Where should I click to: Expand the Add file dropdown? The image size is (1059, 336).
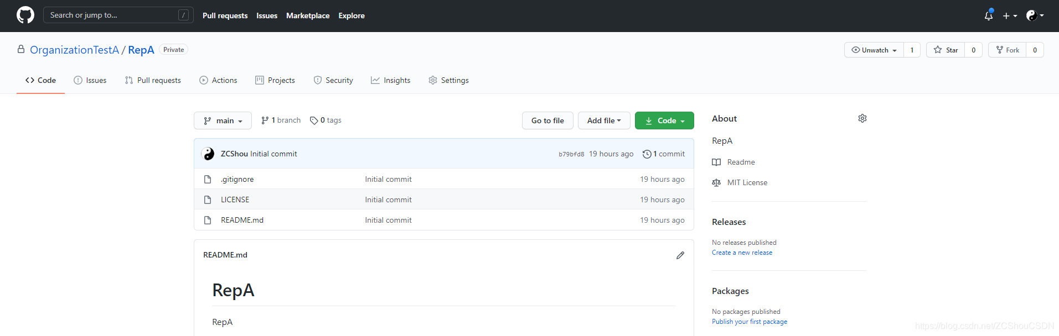pos(604,120)
